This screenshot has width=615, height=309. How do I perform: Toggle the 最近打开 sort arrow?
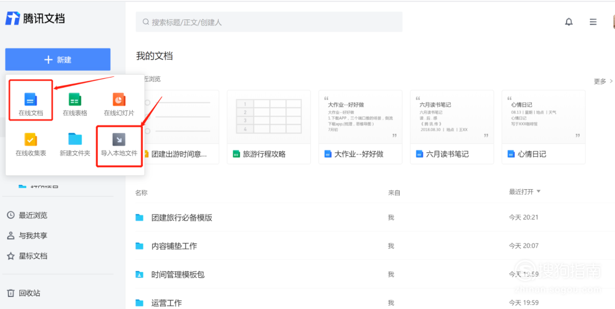(x=539, y=192)
